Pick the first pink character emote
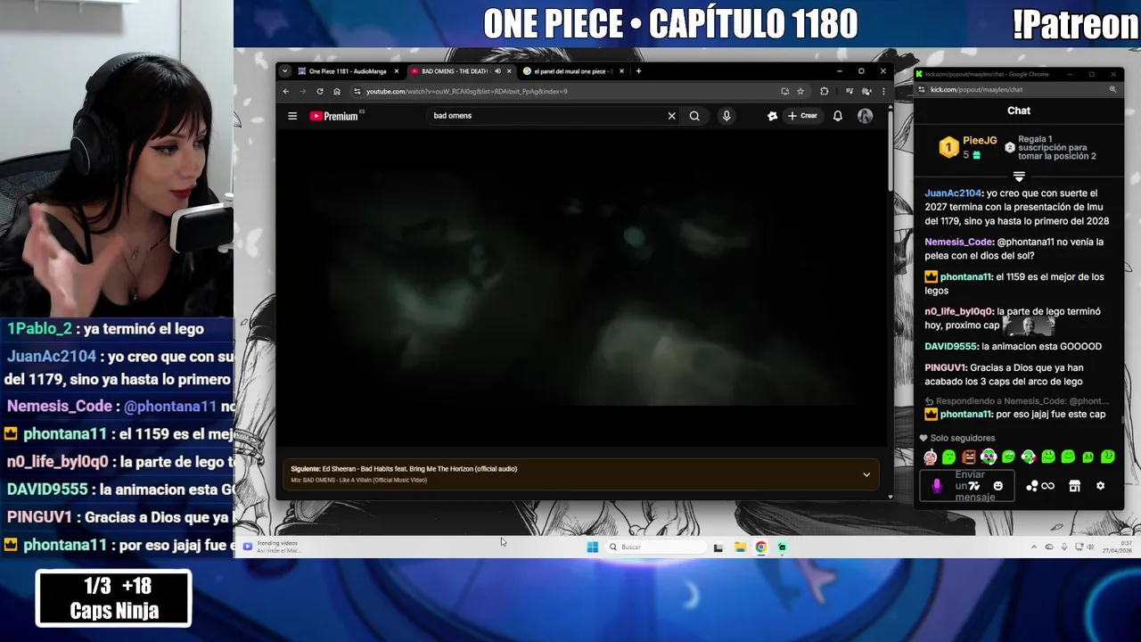This screenshot has width=1141, height=642. click(931, 457)
